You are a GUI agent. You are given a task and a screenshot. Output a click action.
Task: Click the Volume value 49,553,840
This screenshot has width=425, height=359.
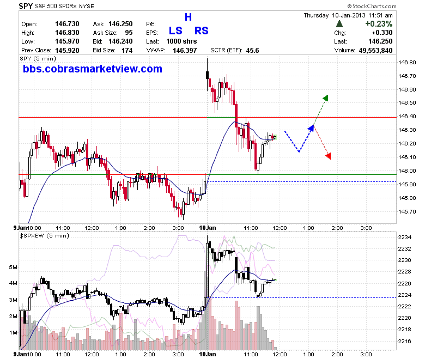(375, 51)
